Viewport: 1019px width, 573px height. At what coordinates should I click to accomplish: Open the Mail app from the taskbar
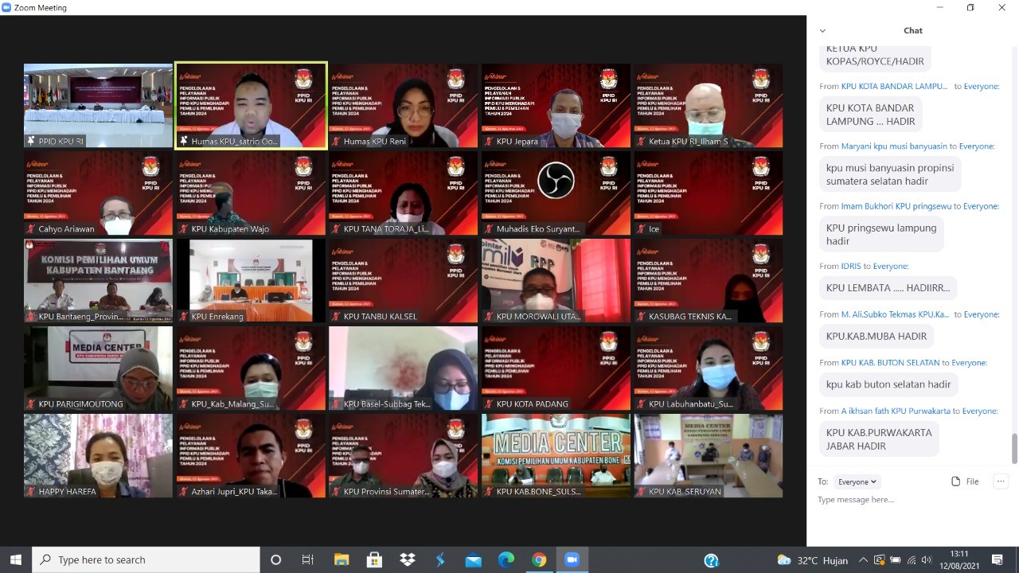pyautogui.click(x=473, y=559)
